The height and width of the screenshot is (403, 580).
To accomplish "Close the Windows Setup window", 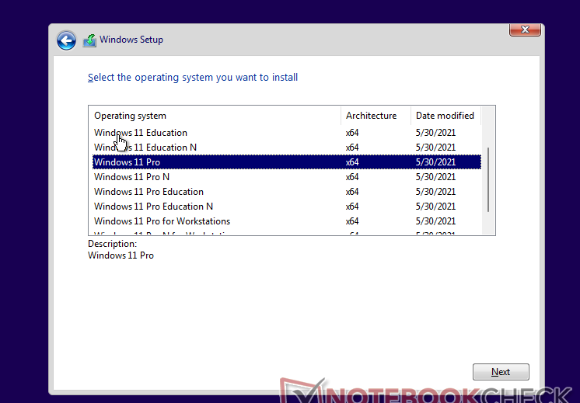I will tap(525, 30).
